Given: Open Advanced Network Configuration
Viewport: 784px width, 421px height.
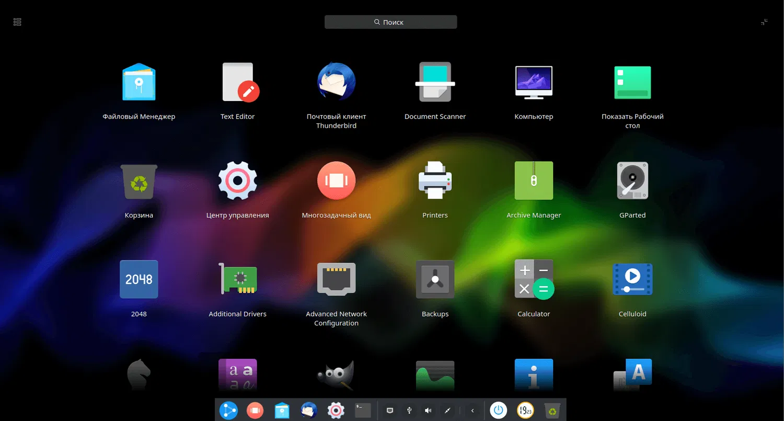Looking at the screenshot, I should click(x=336, y=279).
